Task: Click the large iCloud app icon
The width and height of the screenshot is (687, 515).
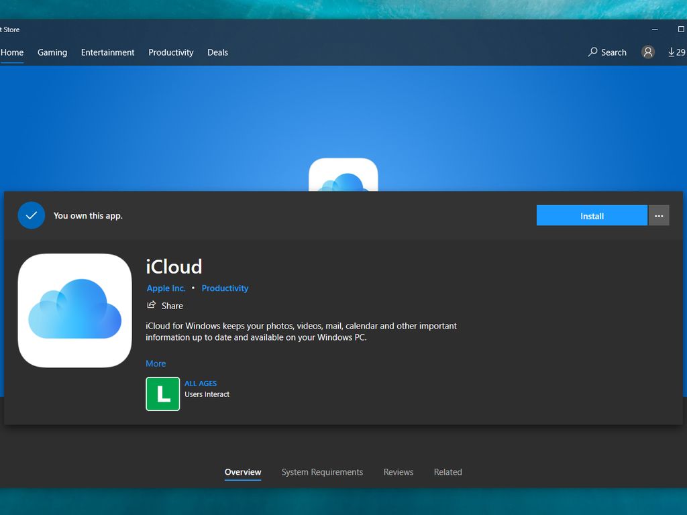Action: [x=75, y=310]
